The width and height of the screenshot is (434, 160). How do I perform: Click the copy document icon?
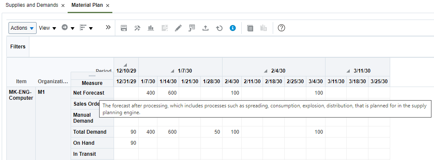pos(250,28)
